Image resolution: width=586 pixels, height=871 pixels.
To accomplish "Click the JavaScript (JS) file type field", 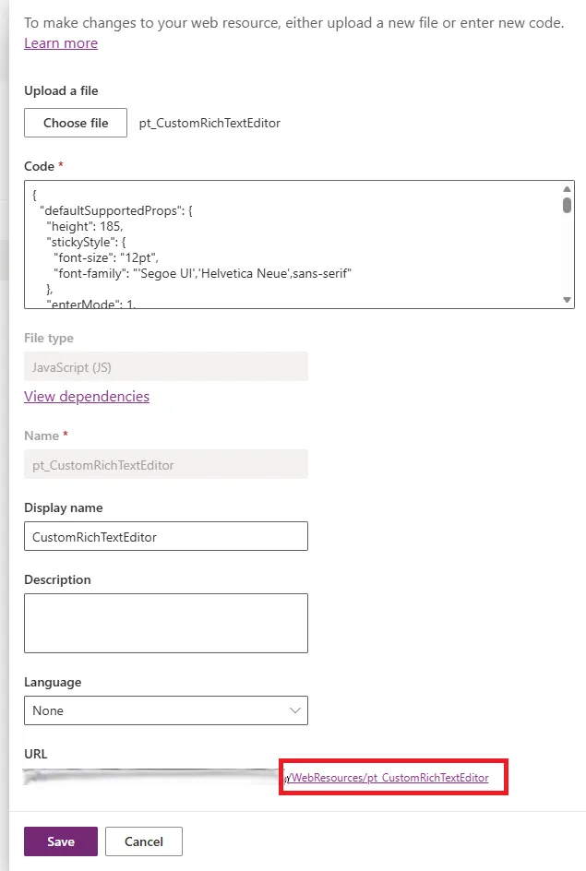I will [x=166, y=366].
